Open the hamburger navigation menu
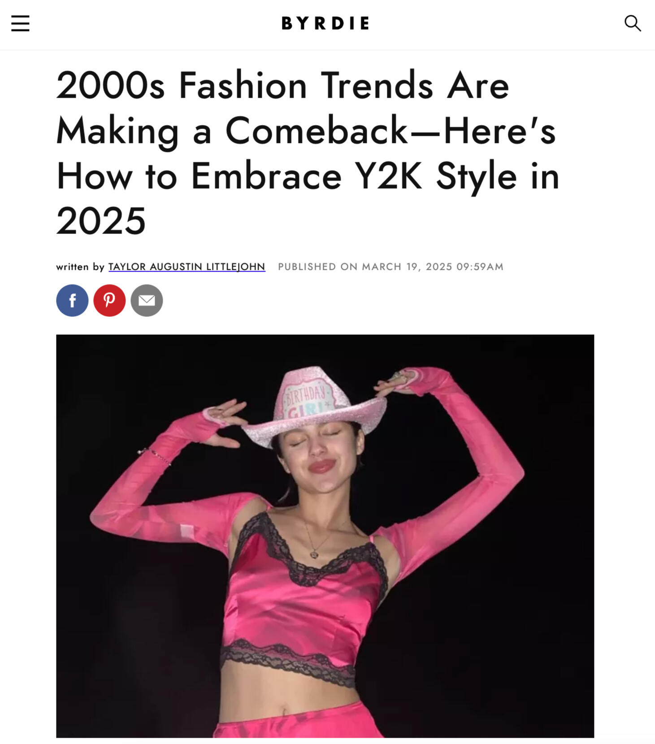 tap(20, 23)
